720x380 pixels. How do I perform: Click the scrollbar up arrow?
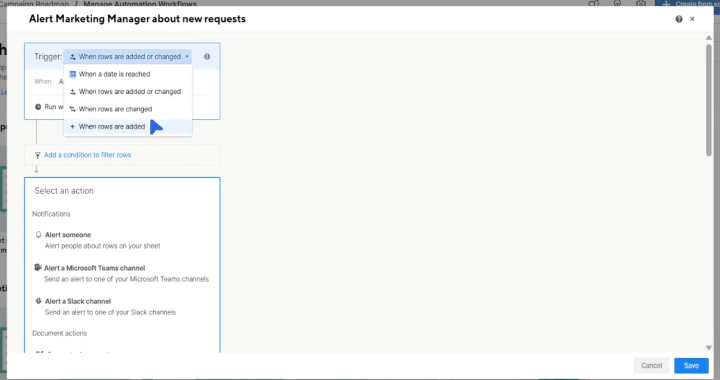(x=709, y=38)
